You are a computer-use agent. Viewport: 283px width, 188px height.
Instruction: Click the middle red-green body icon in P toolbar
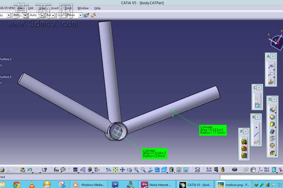[x=244, y=149]
